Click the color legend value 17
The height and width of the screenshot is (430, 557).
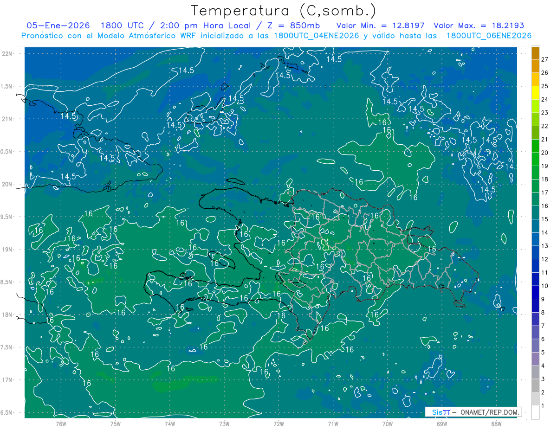click(x=545, y=193)
